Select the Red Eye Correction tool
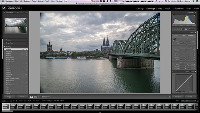 click(182, 29)
